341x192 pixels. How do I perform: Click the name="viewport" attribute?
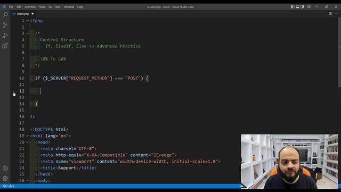pyautogui.click(x=75, y=162)
